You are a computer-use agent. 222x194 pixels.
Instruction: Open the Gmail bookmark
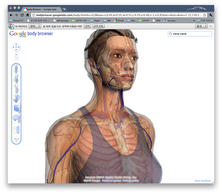pos(119,21)
